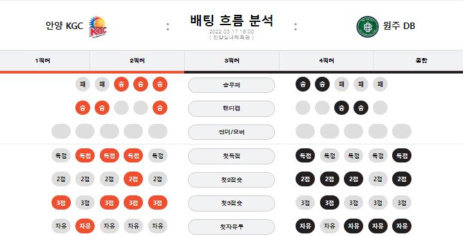
Task: Switch to the 4쿼터 tab
Action: click(326, 61)
